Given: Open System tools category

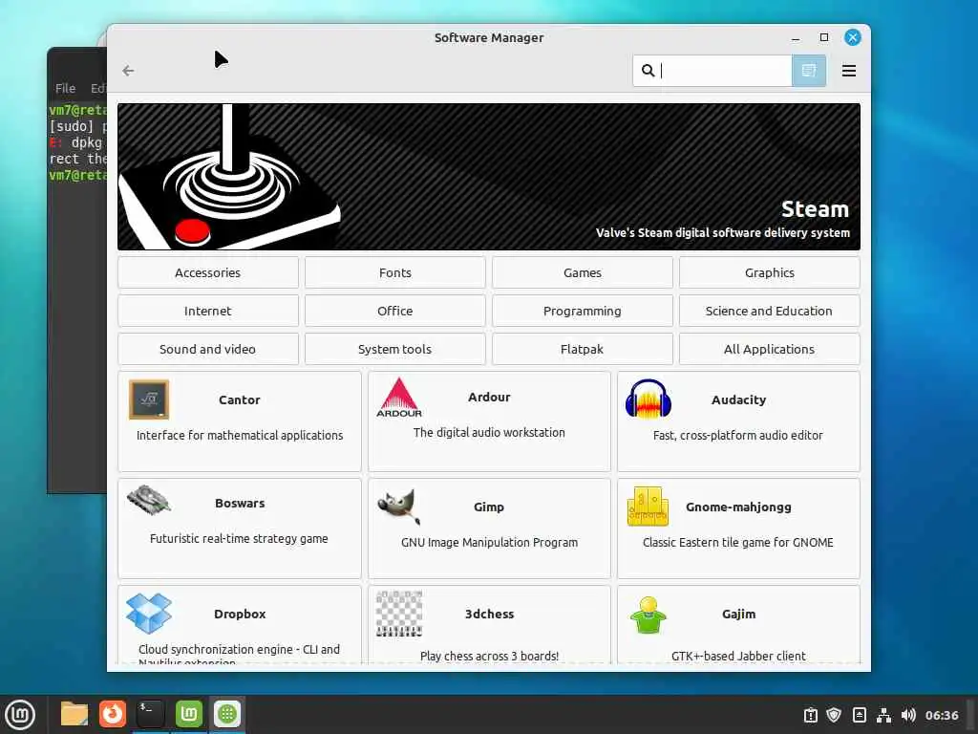Looking at the screenshot, I should (394, 349).
